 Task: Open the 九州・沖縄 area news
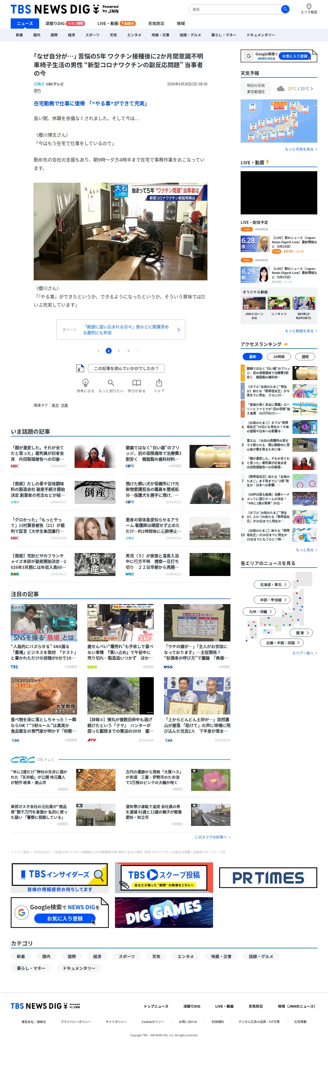pyautogui.click(x=259, y=612)
